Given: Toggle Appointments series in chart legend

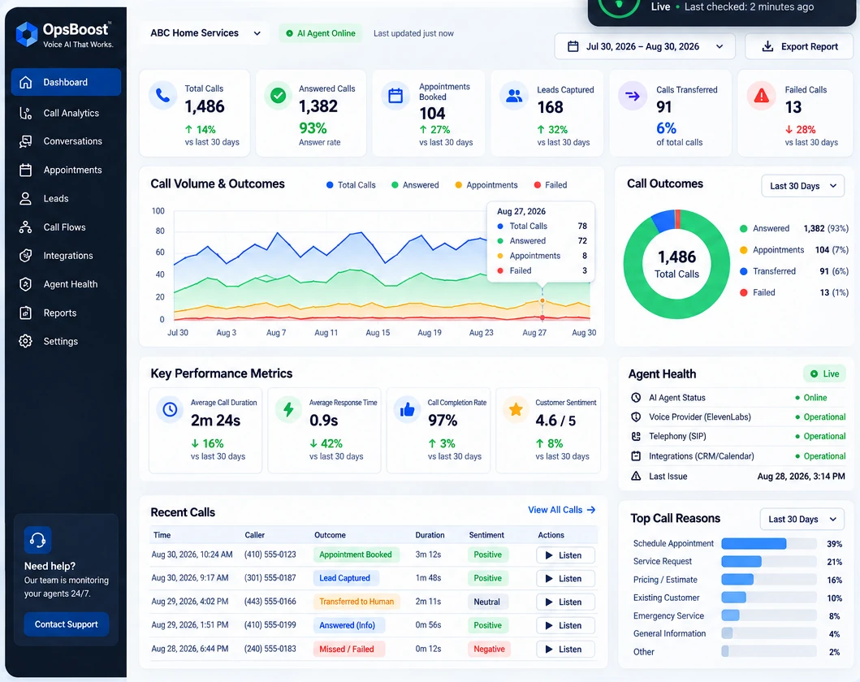Looking at the screenshot, I should (x=486, y=185).
